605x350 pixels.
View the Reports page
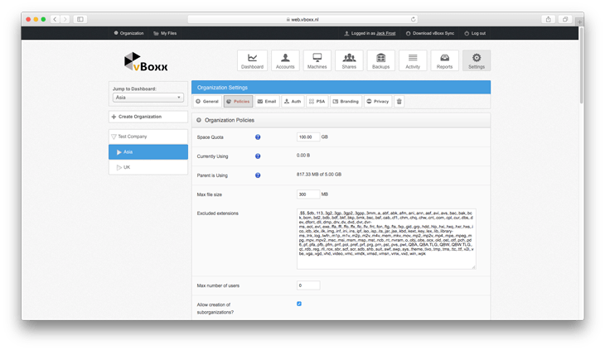click(444, 60)
